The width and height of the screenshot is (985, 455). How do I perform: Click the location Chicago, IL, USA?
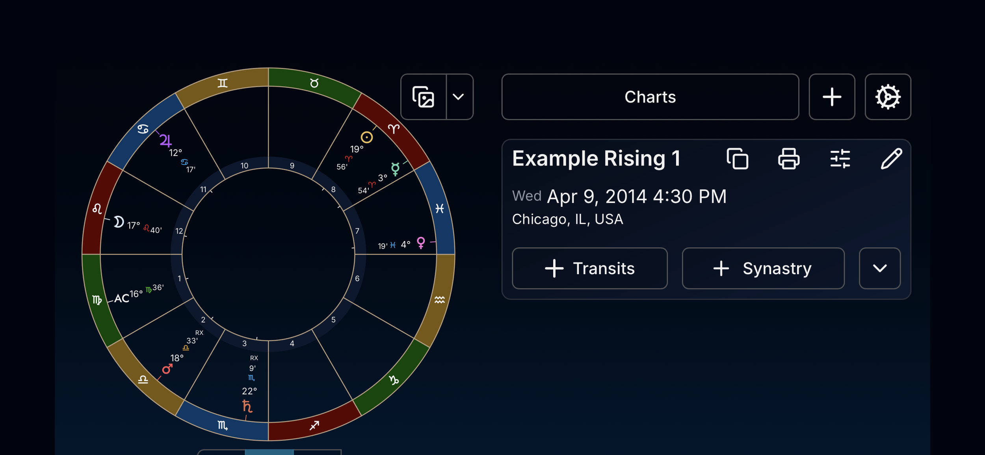point(567,219)
